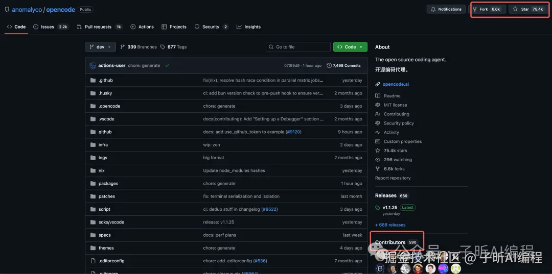The width and height of the screenshot is (552, 274).
Task: Open the patches folder
Action: 107,196
